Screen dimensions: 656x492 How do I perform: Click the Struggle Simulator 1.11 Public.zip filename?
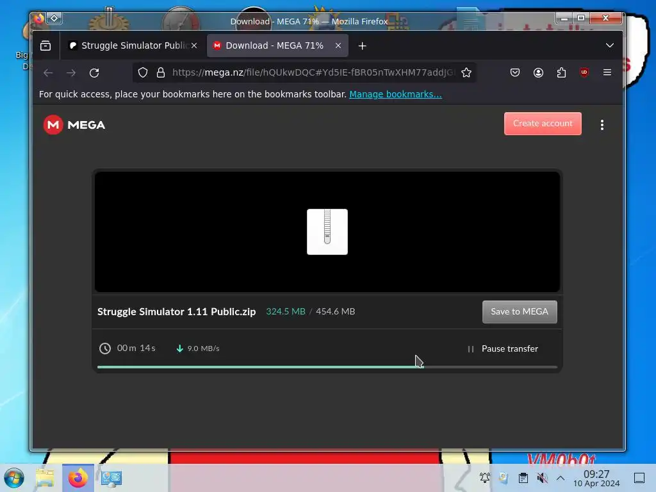coord(177,312)
